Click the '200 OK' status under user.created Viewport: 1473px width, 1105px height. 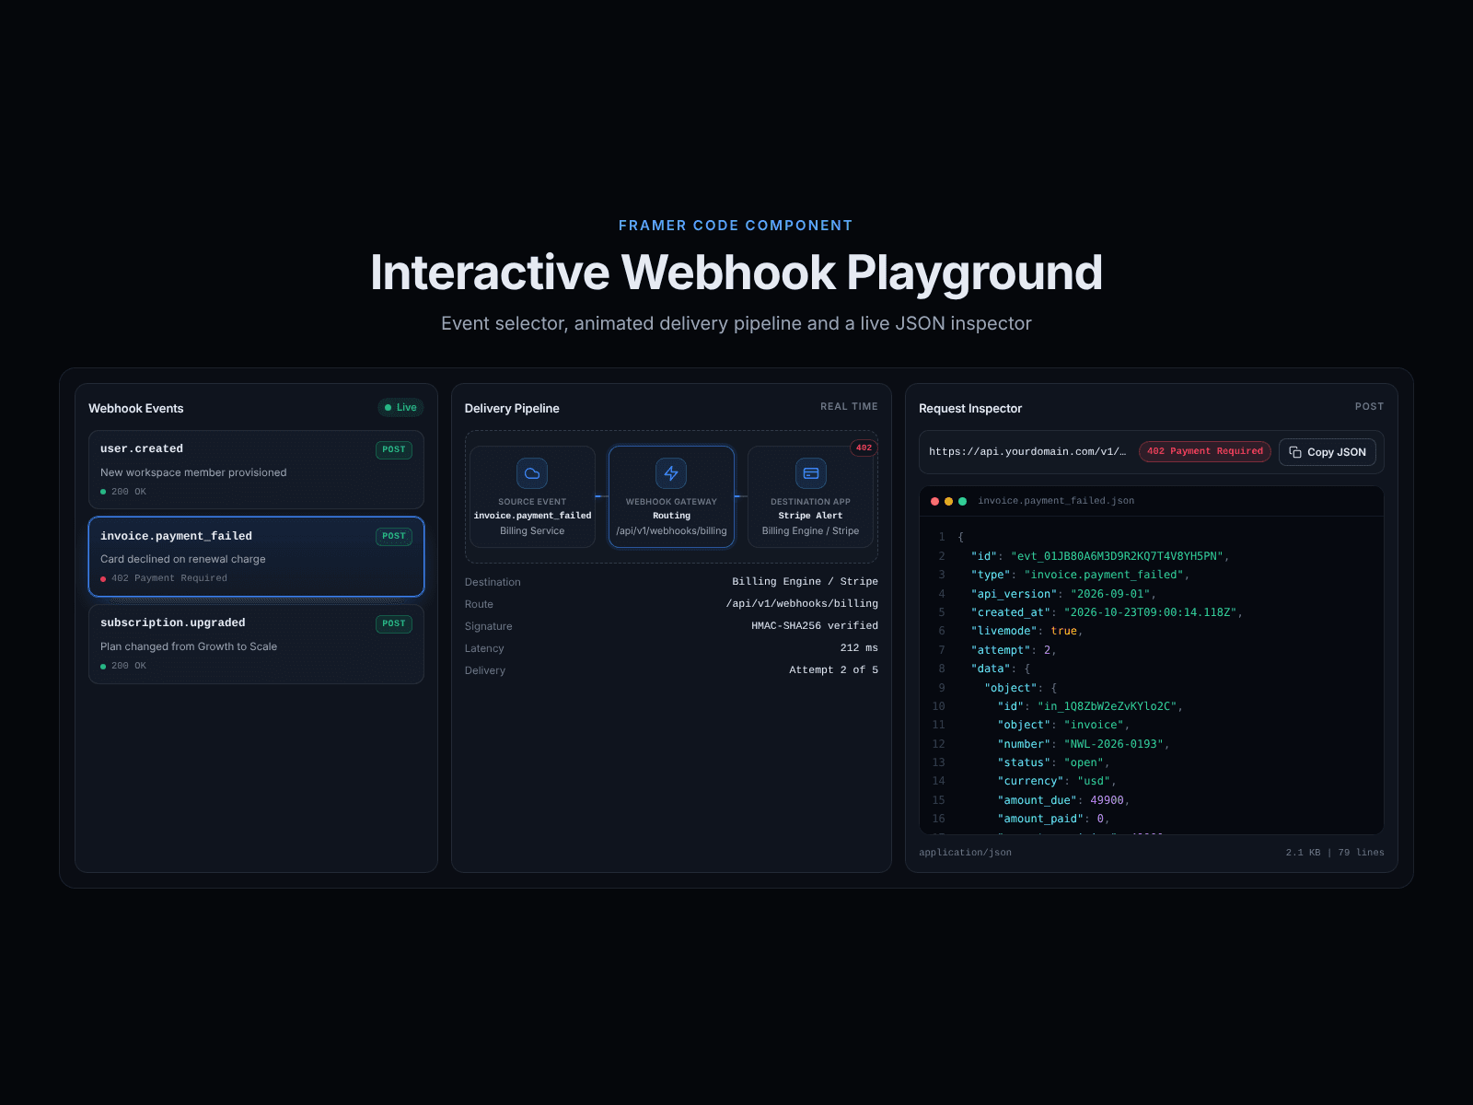[129, 492]
